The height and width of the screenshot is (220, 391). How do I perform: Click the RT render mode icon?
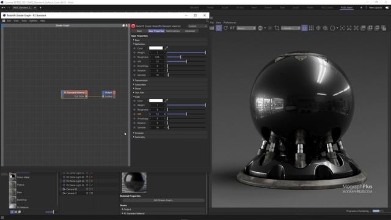pyautogui.click(x=232, y=28)
